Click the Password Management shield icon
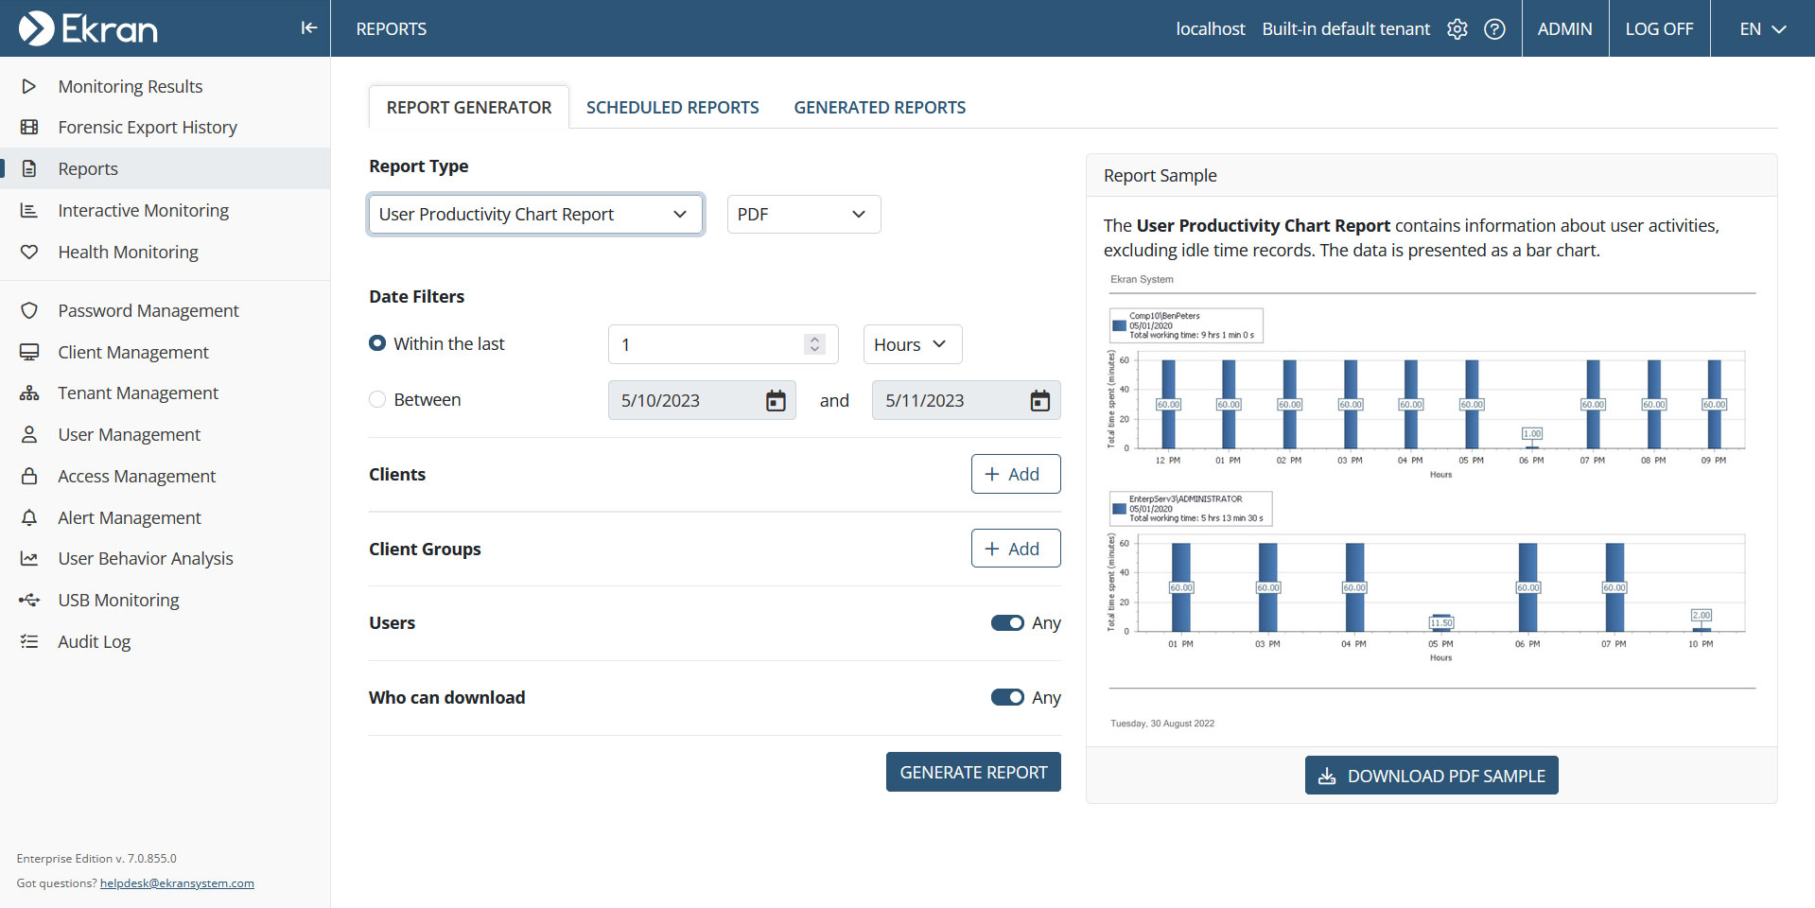 [x=29, y=310]
